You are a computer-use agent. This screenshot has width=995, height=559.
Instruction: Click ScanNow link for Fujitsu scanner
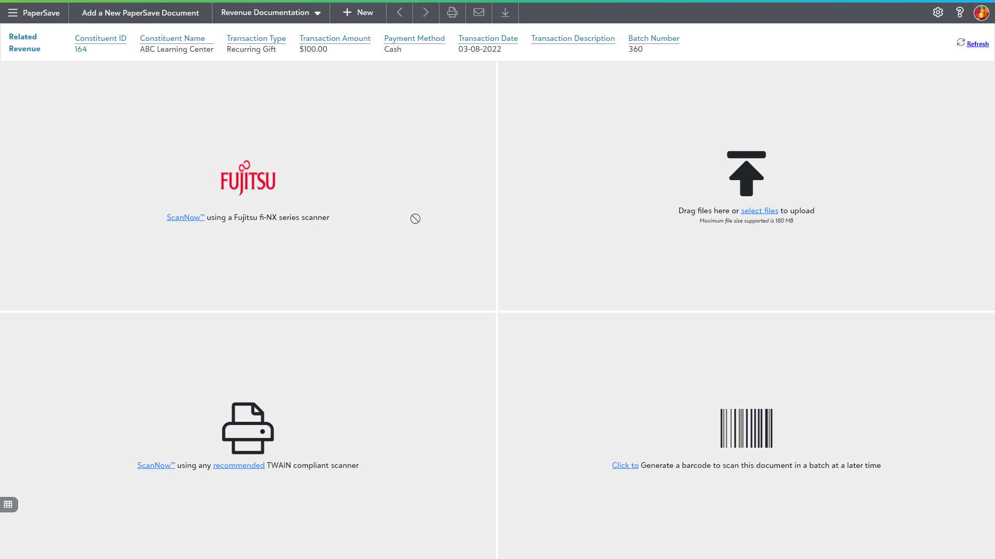(185, 217)
